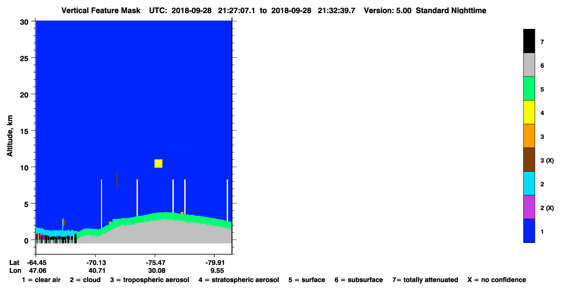The image size is (569, 292).
Task: Click the '5 = surface' legend text
Action: coord(307,280)
